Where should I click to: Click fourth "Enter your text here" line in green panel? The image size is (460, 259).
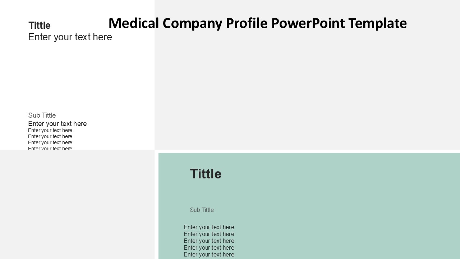tap(209, 248)
